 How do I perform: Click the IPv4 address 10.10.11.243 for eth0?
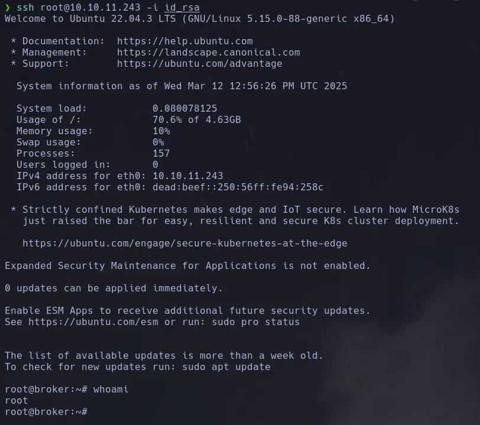187,176
